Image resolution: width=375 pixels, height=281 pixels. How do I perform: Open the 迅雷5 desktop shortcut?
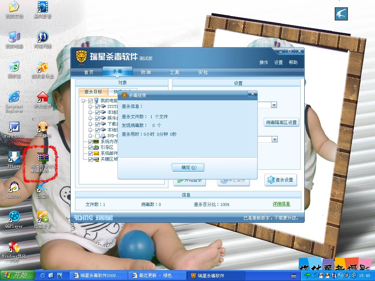point(42,190)
